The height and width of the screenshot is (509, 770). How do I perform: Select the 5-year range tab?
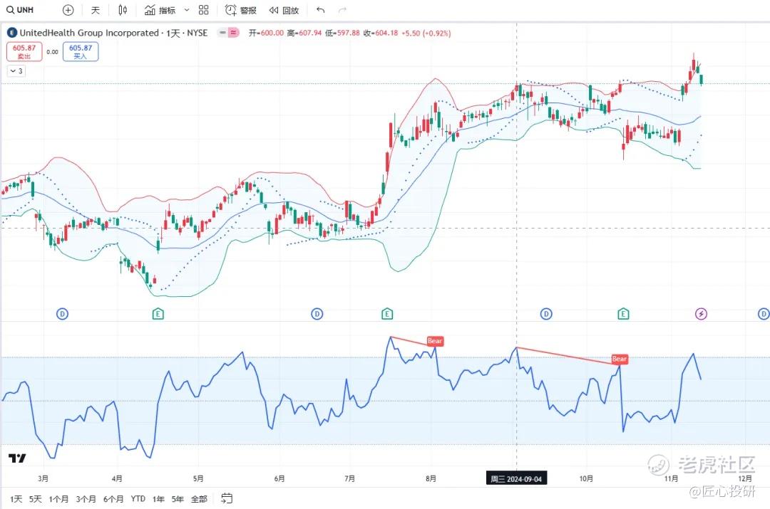point(178,499)
